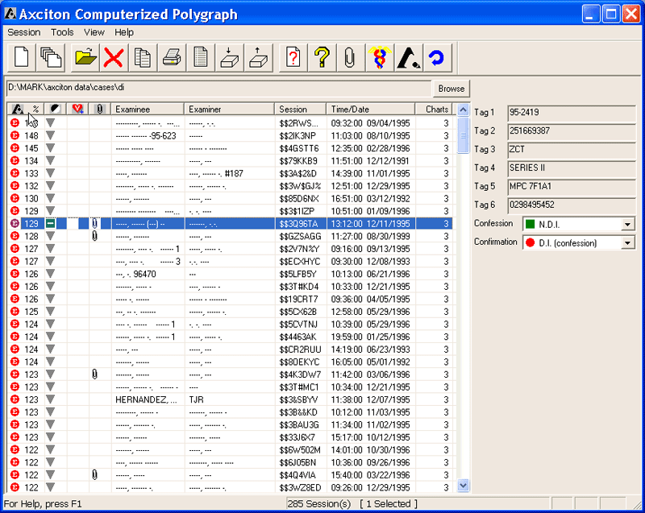Click the scrollbar up arrow of session list
This screenshot has width=645, height=513.
(463, 110)
